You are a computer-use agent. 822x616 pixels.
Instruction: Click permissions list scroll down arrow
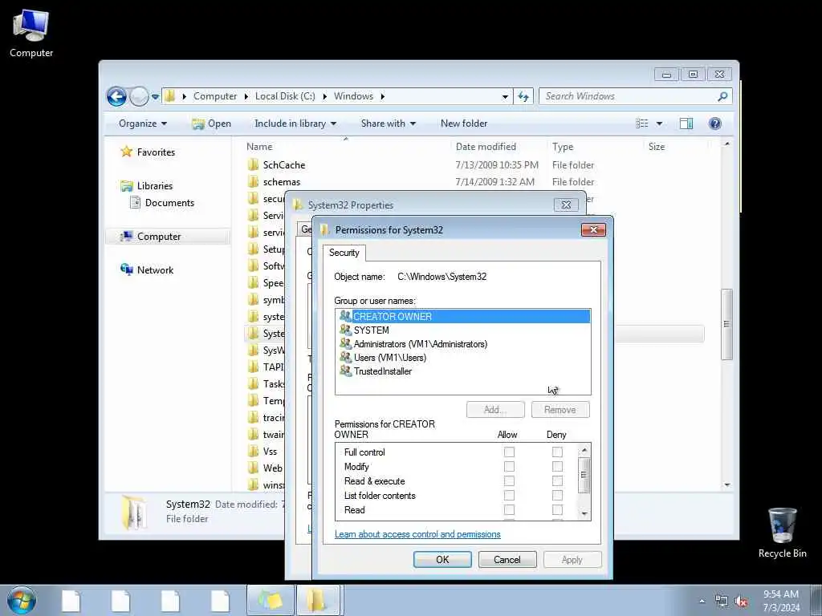pos(584,514)
